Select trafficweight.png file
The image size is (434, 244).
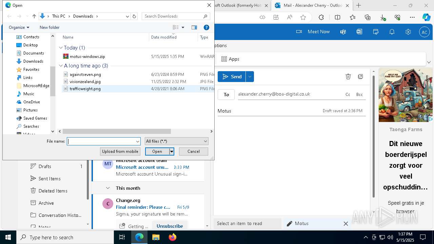[x=85, y=89]
